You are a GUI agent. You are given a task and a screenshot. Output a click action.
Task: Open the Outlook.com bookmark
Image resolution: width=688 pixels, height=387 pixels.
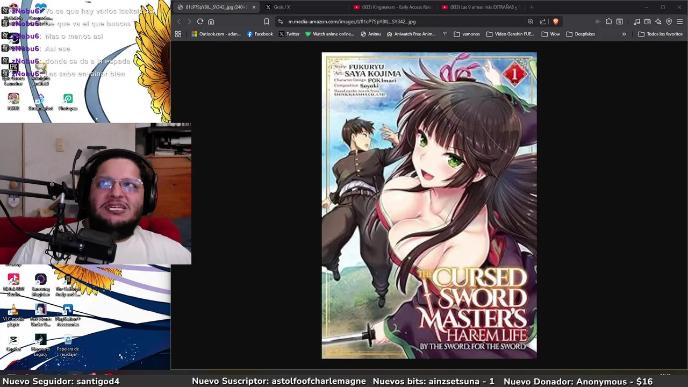pos(216,34)
